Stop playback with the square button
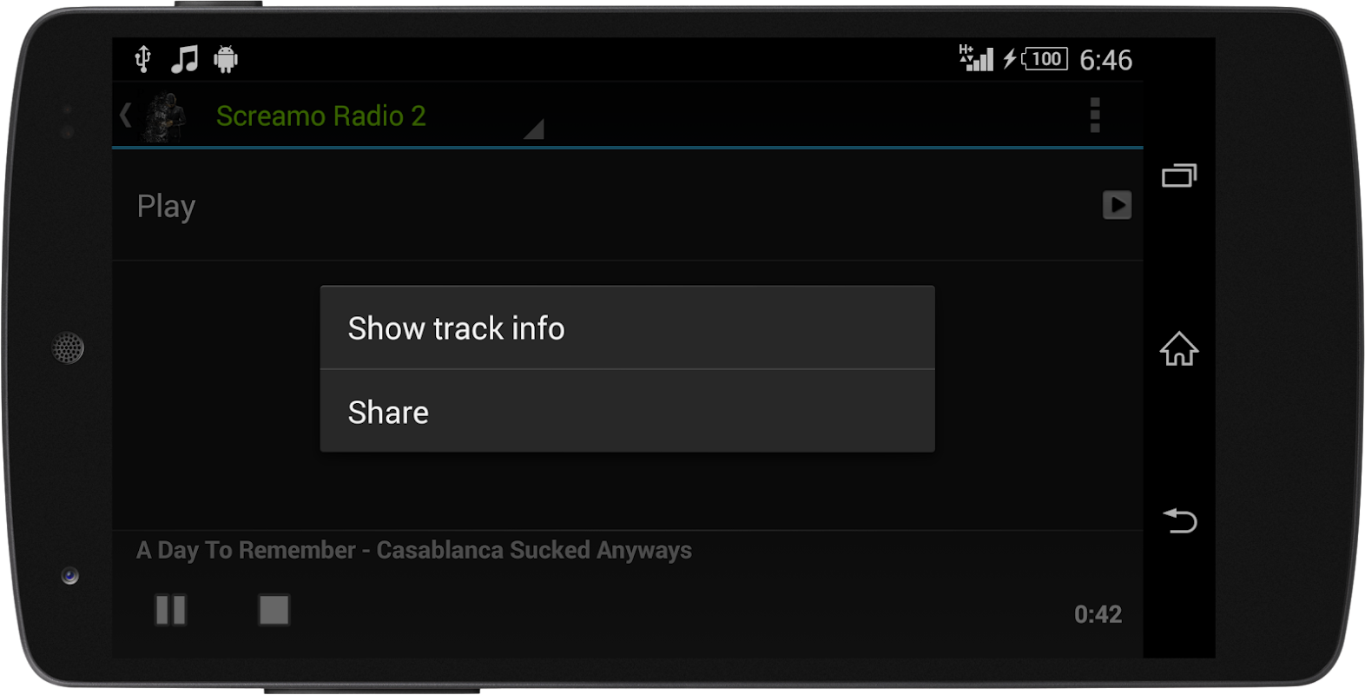This screenshot has height=695, width=1365. coord(274,610)
